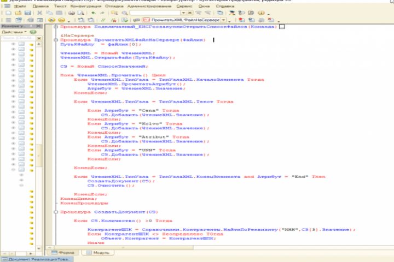Click the "Иначе" keyword line
Image resolution: width=394 pixels, height=262 pixels.
(x=96, y=243)
